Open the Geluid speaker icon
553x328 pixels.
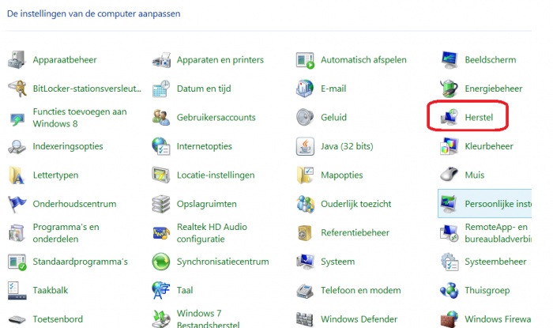[x=305, y=118]
